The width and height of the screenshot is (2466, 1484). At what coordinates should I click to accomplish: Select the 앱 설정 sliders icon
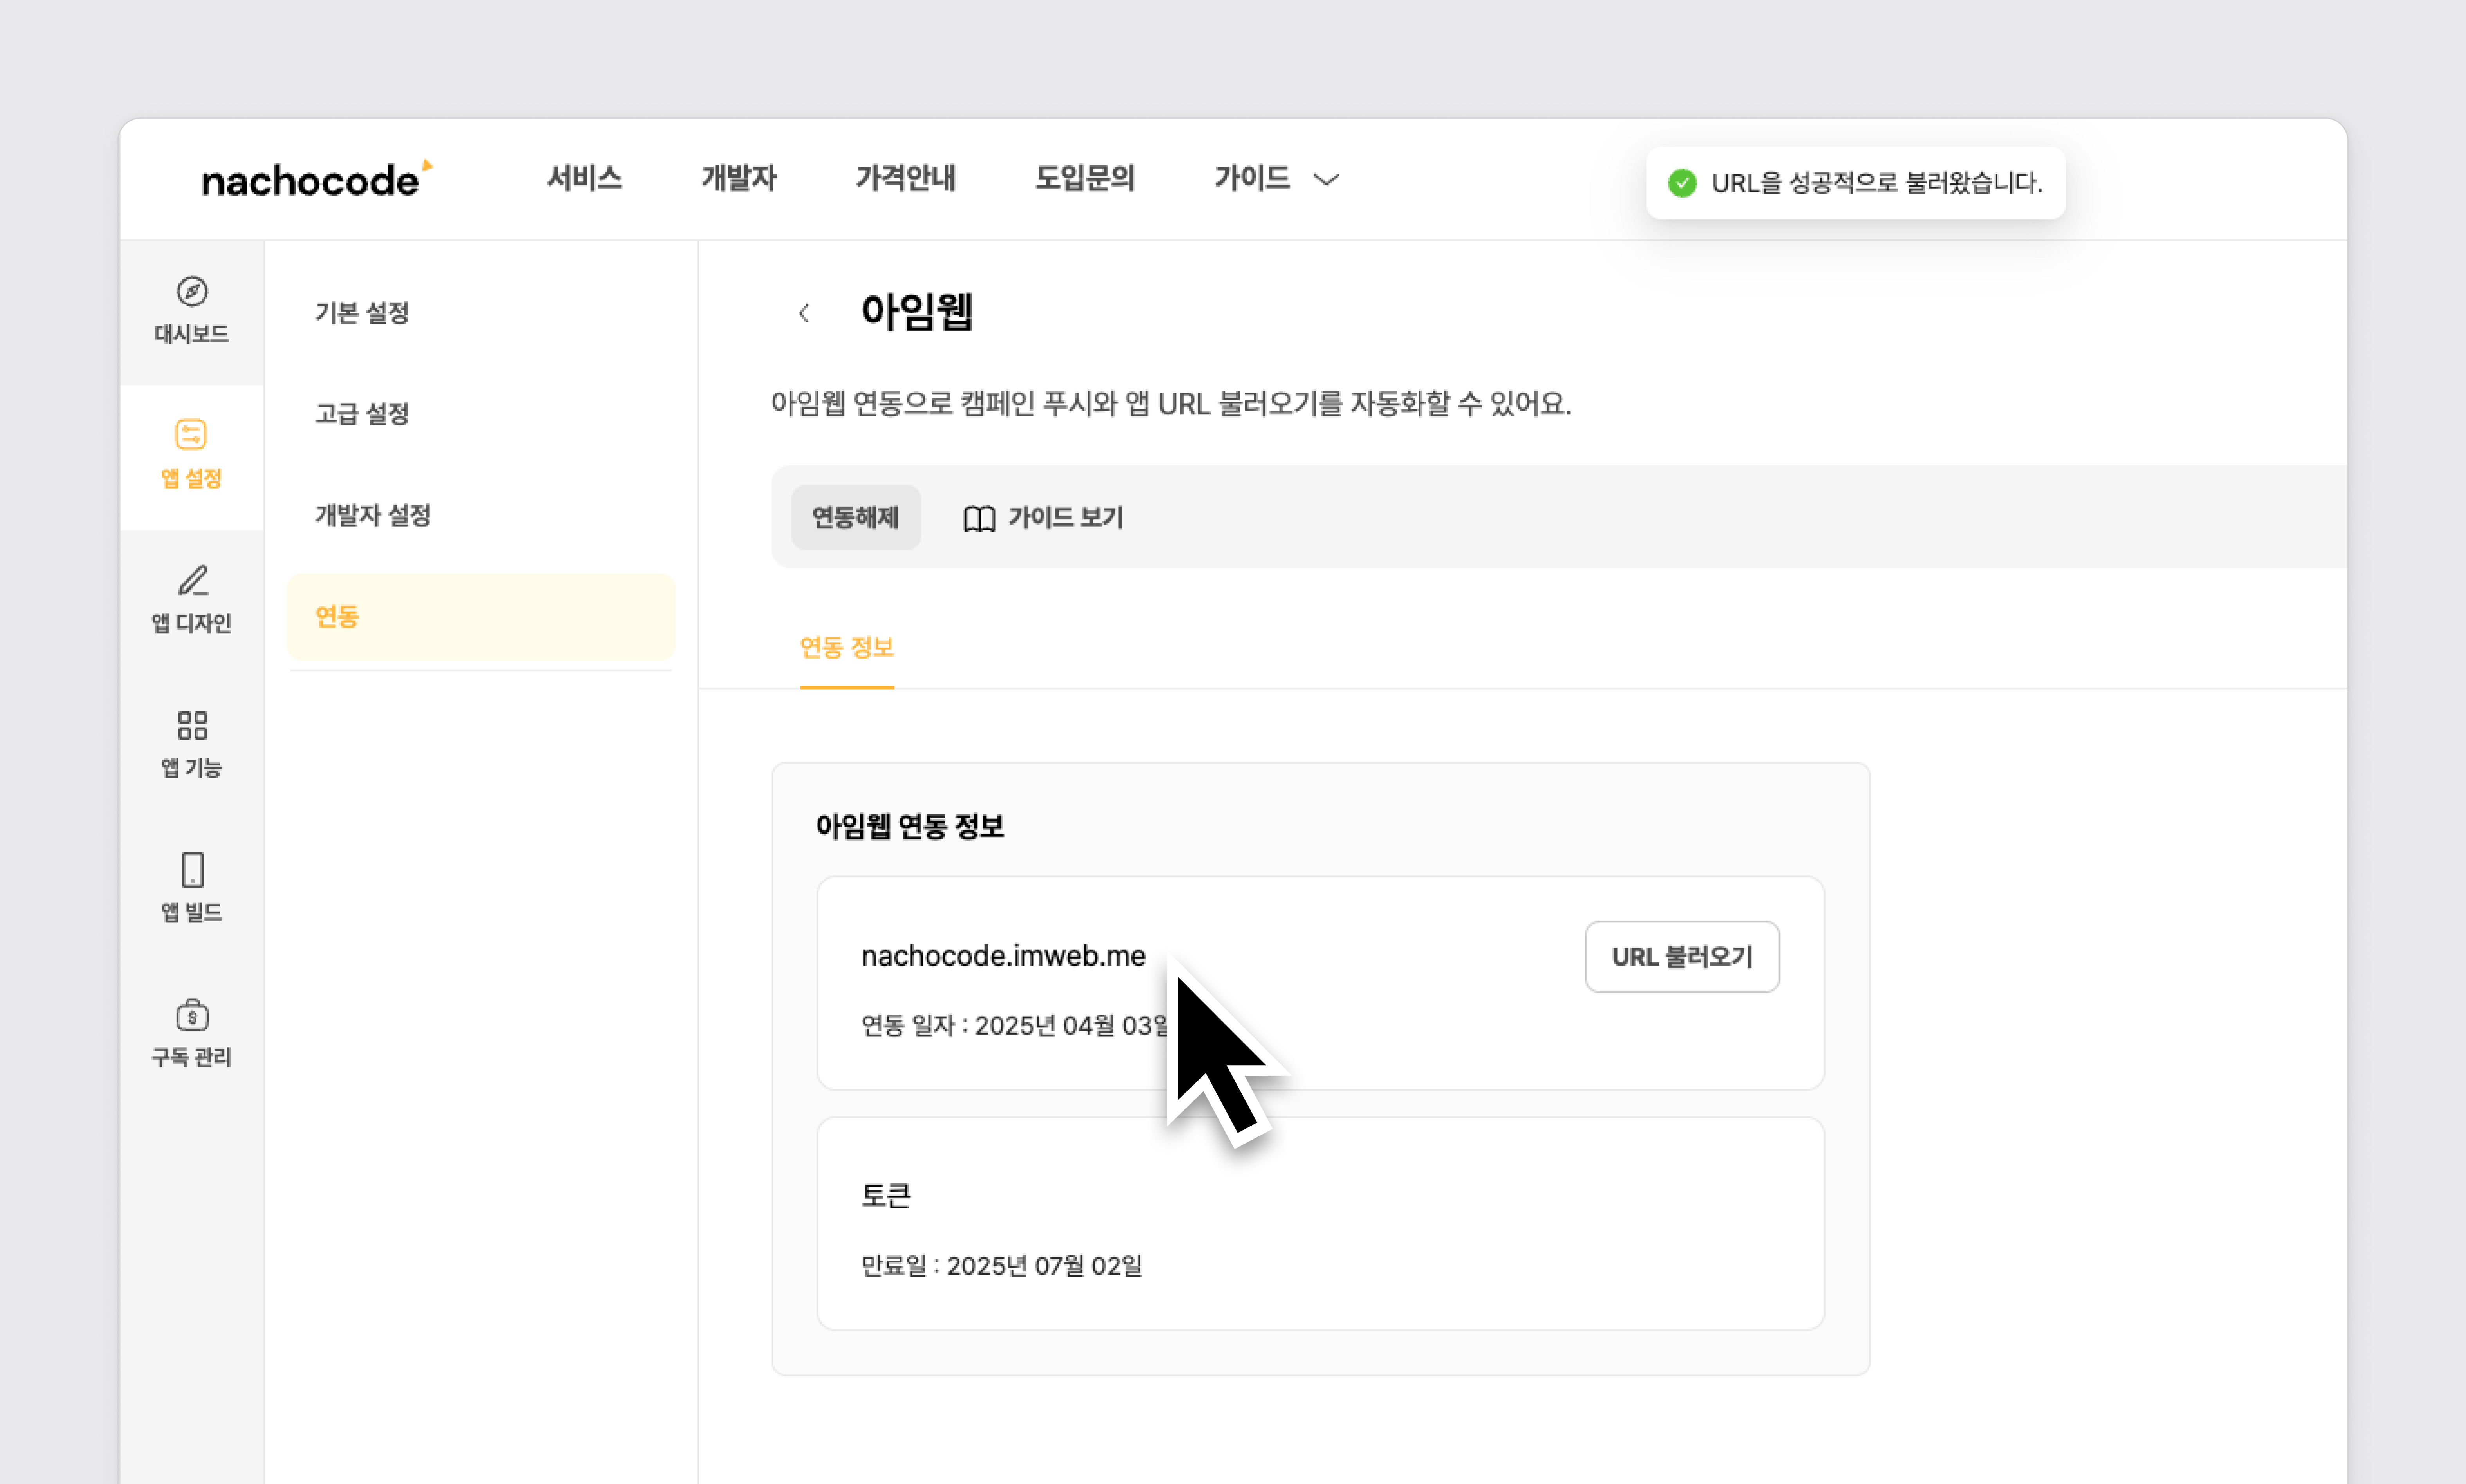191,435
